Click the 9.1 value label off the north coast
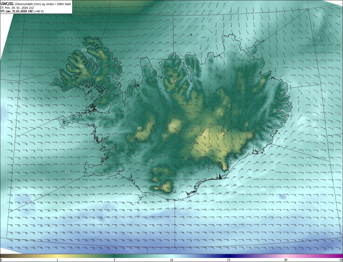 246,36
